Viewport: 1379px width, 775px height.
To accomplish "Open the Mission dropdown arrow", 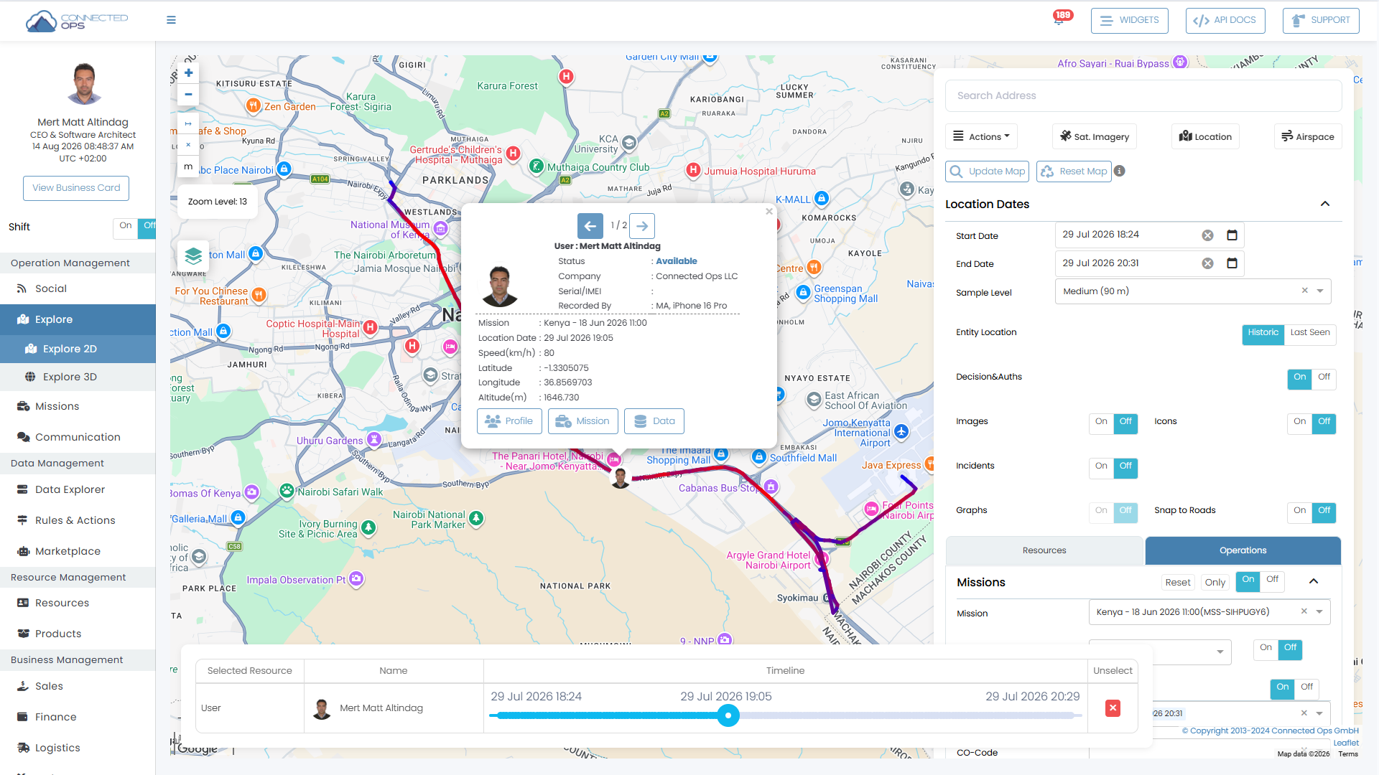I will [x=1319, y=612].
